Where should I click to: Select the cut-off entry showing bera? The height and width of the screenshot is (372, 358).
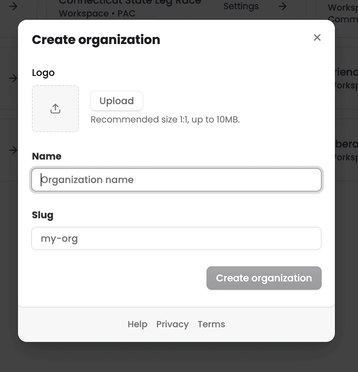(x=346, y=150)
